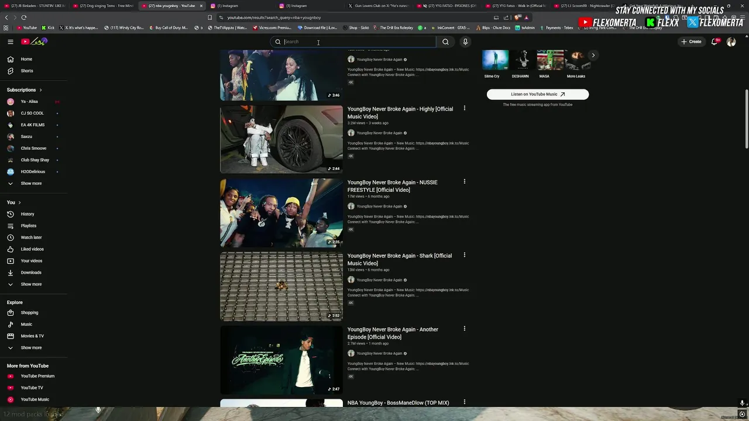Open the Slime Cry album
749x421 pixels.
tap(495, 64)
